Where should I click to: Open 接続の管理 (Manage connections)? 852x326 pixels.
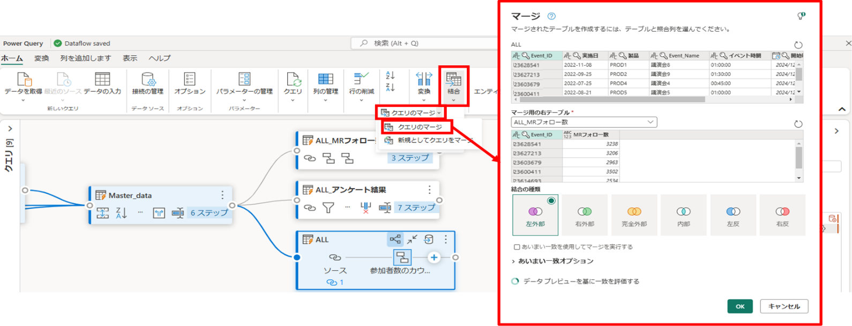click(x=147, y=84)
